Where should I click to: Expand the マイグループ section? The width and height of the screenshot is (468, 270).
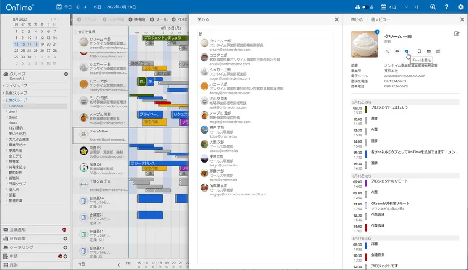coord(3,86)
